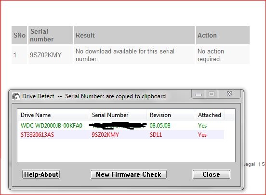
Task: Open the Legal link on the web page
Action: (x=250, y=164)
